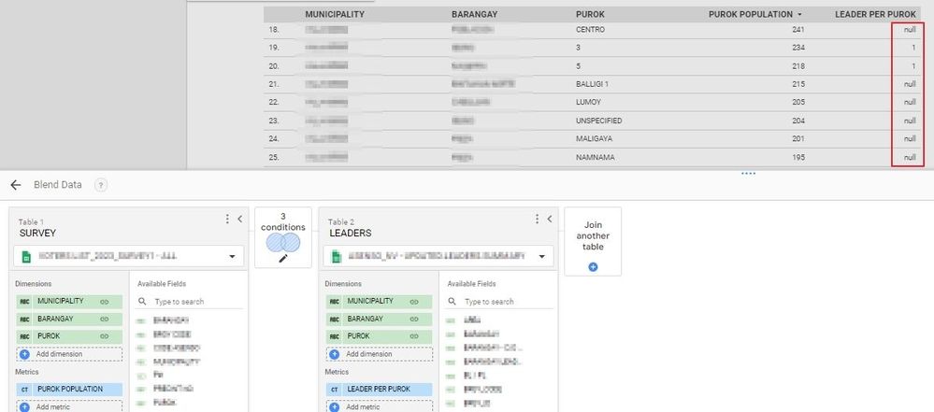Click the CT aggregation icon of LEADER PER PUROK
Viewport: 934px width, 412px height.
(x=334, y=390)
